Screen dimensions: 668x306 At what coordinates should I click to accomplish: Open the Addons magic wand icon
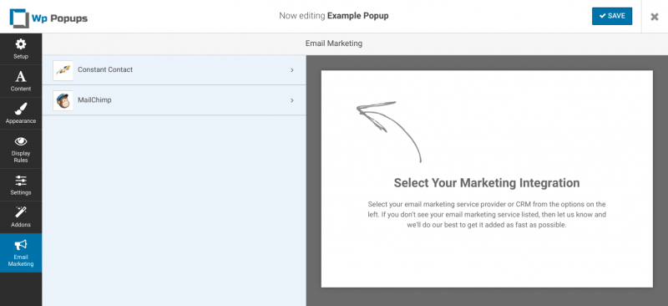click(x=20, y=212)
